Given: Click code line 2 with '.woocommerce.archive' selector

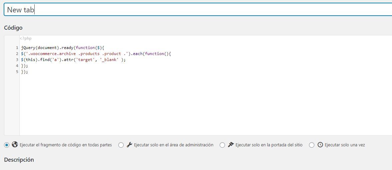Looking at the screenshot, I should pyautogui.click(x=96, y=54).
